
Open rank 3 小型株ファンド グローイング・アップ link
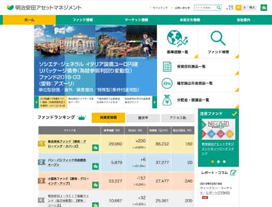(x=68, y=181)
